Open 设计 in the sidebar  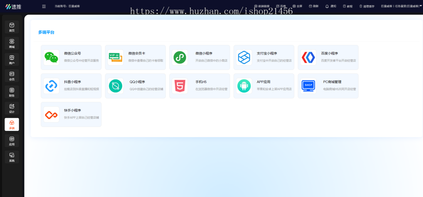[12, 108]
